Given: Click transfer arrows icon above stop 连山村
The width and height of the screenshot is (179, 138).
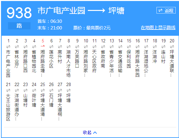Looking at the screenshot, I should pos(163,47).
